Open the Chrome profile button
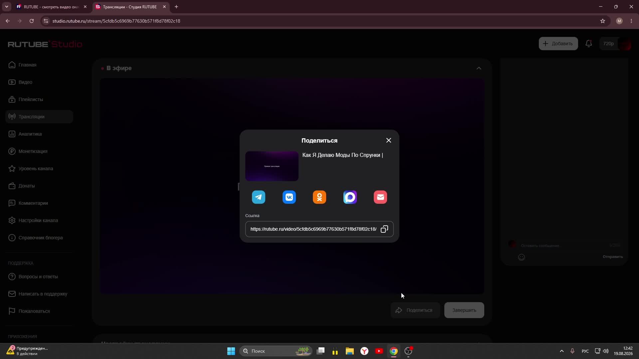The image size is (639, 359). pyautogui.click(x=619, y=21)
